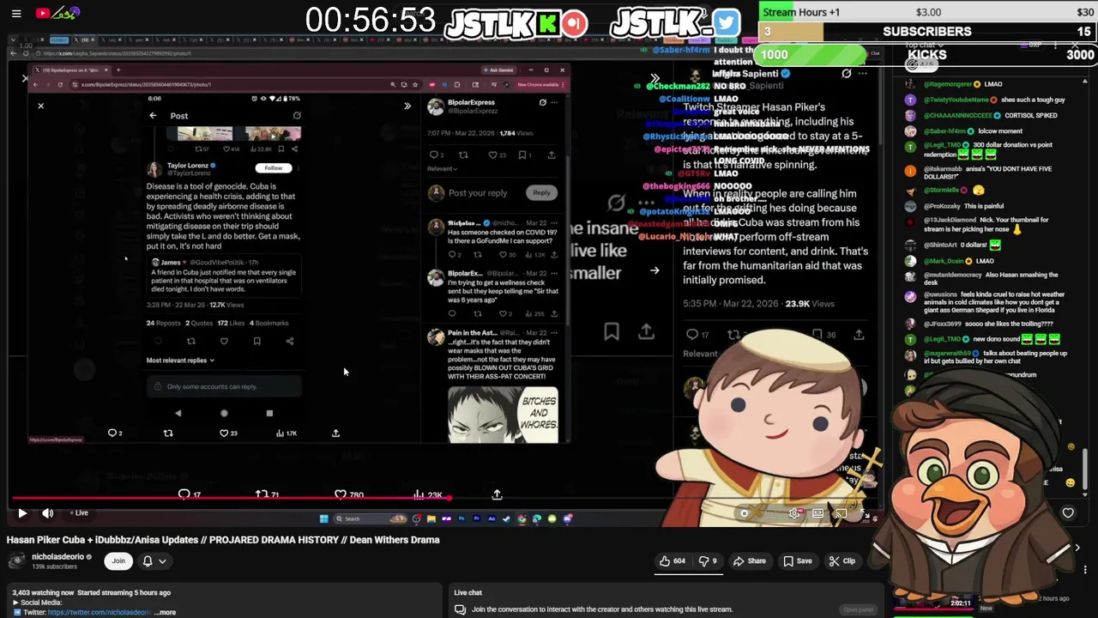Open BipolarExpress's profile name in the sidebar
Viewport: 1098px width, 618px height.
471,102
